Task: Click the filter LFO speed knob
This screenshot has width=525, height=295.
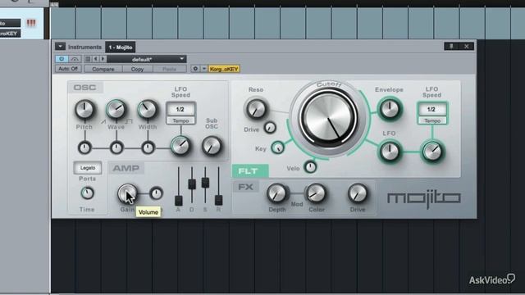Action: (x=432, y=152)
